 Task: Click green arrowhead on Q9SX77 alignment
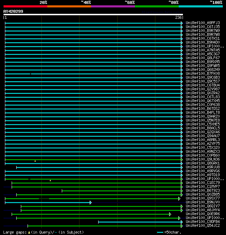pos(179,198)
